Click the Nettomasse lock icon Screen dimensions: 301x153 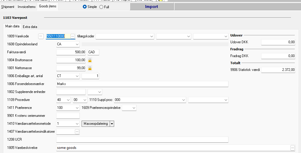coord(90,68)
